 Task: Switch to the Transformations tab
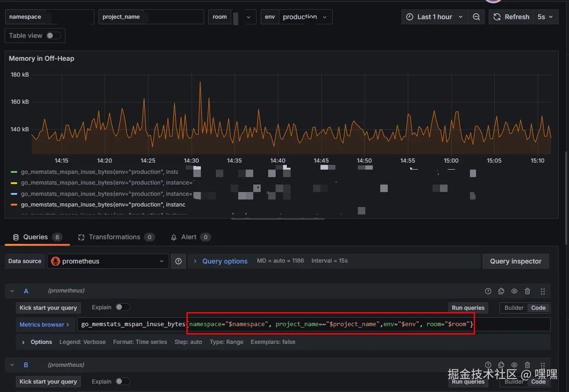coord(116,237)
